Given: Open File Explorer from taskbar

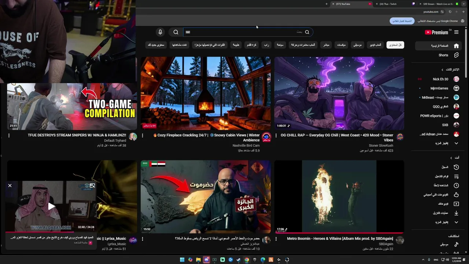Looking at the screenshot, I should pyautogui.click(x=198, y=260).
